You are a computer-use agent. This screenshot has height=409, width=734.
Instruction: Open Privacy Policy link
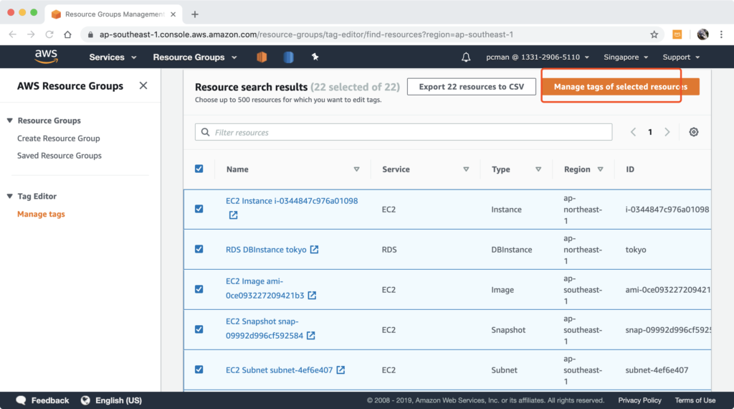639,400
